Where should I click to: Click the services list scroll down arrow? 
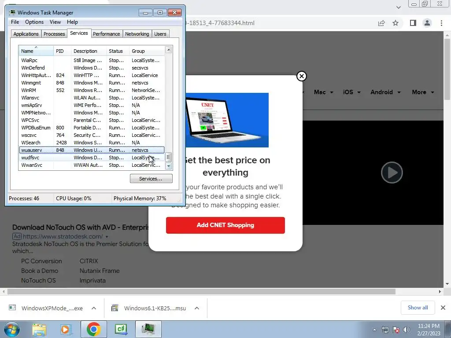(169, 166)
